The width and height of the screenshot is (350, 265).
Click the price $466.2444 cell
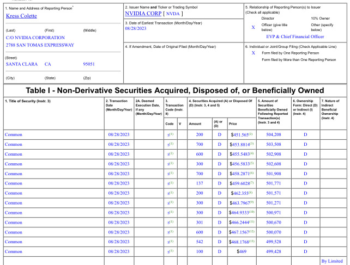pos(242,223)
